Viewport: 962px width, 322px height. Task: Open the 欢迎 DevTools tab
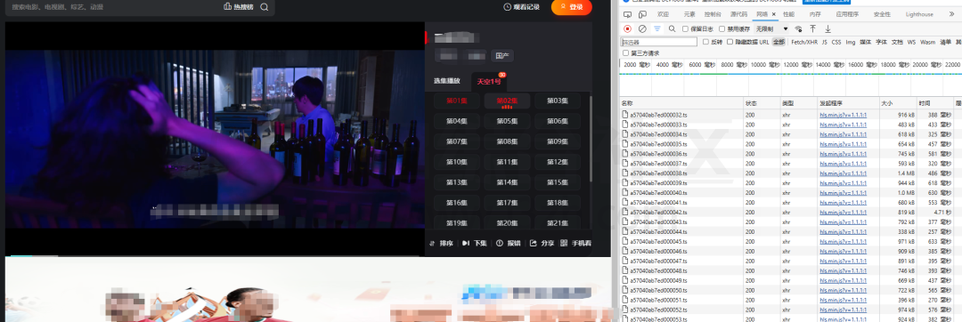[664, 14]
